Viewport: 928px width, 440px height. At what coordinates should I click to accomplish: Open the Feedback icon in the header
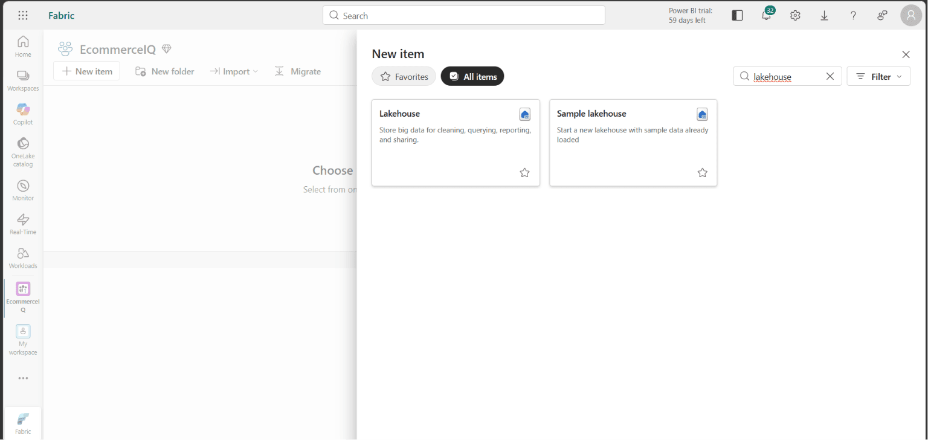(882, 16)
